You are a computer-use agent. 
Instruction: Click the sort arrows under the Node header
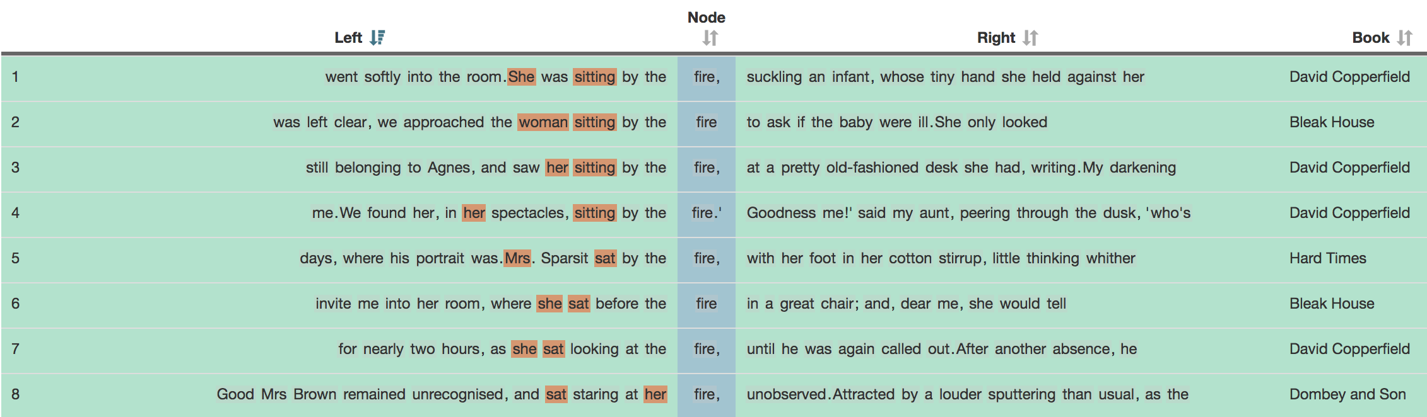[710, 37]
